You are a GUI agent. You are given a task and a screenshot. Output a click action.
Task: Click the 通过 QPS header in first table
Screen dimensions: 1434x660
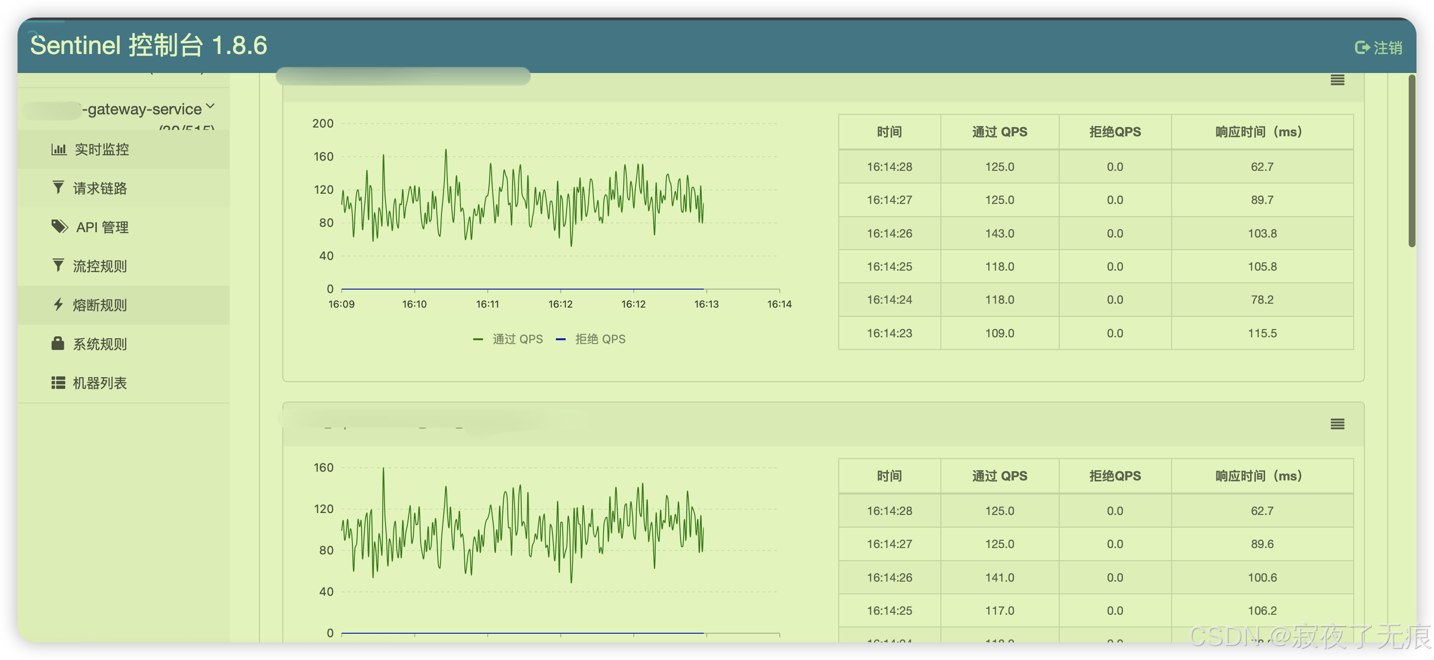(x=999, y=132)
